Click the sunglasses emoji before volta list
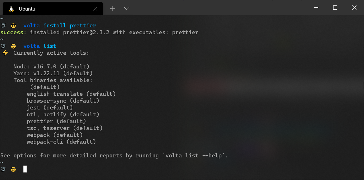 [13, 46]
